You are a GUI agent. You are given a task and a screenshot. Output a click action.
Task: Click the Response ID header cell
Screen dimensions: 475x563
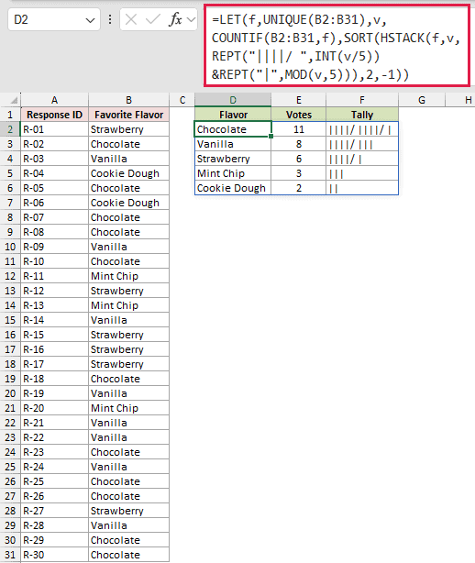[55, 115]
